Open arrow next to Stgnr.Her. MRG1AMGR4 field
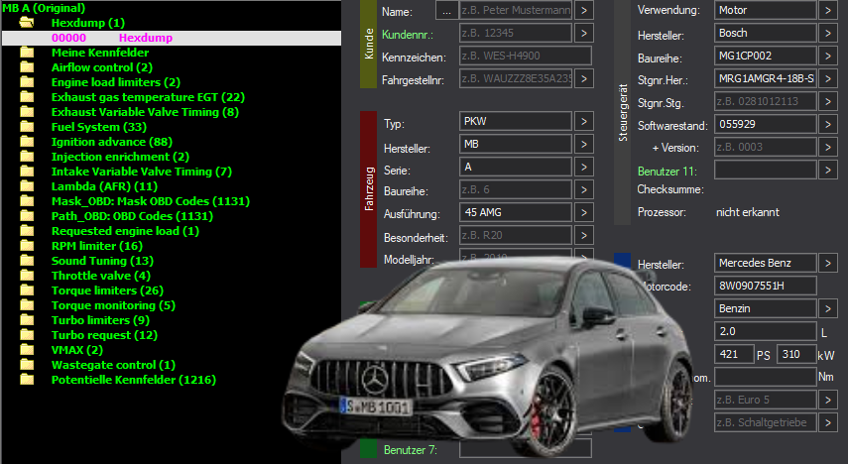The height and width of the screenshot is (464, 848). click(x=828, y=78)
